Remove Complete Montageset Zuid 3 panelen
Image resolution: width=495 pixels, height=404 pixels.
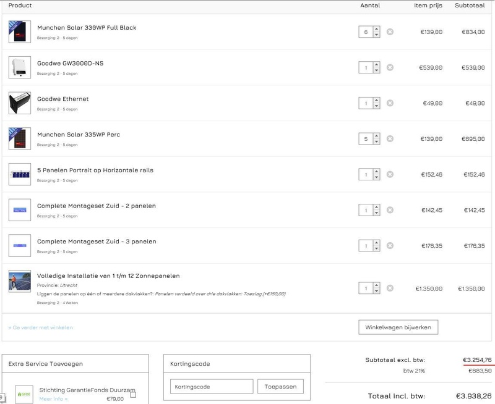coord(390,246)
